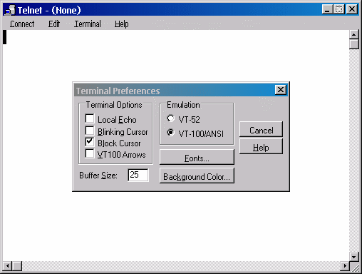362x274 pixels.
Task: Enable the Blinking Cursor option
Action: point(90,131)
